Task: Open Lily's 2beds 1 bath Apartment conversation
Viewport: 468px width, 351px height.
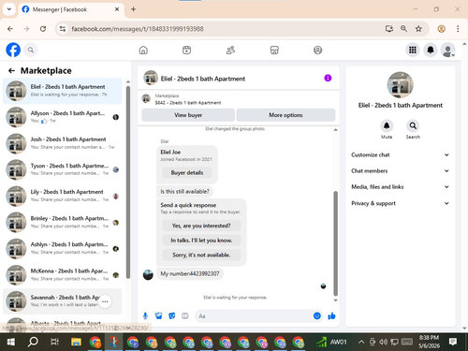Action: coord(63,196)
